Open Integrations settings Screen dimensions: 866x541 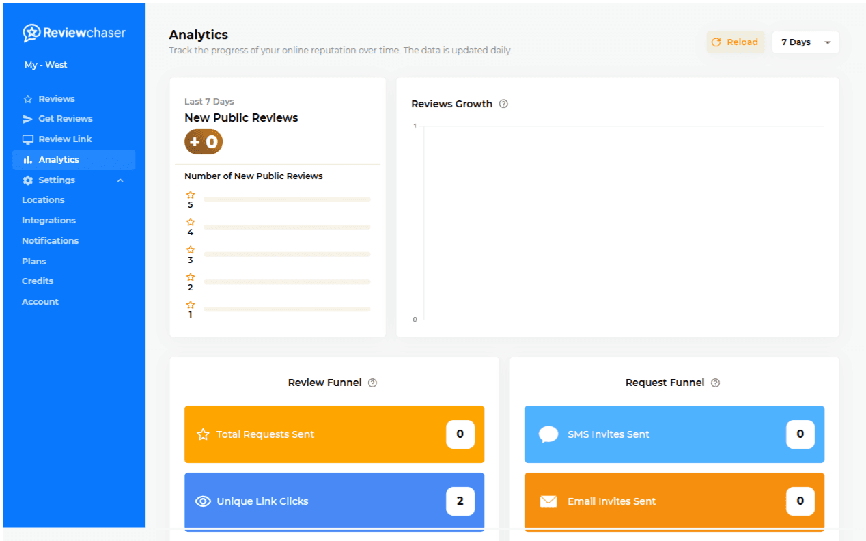pyautogui.click(x=48, y=221)
